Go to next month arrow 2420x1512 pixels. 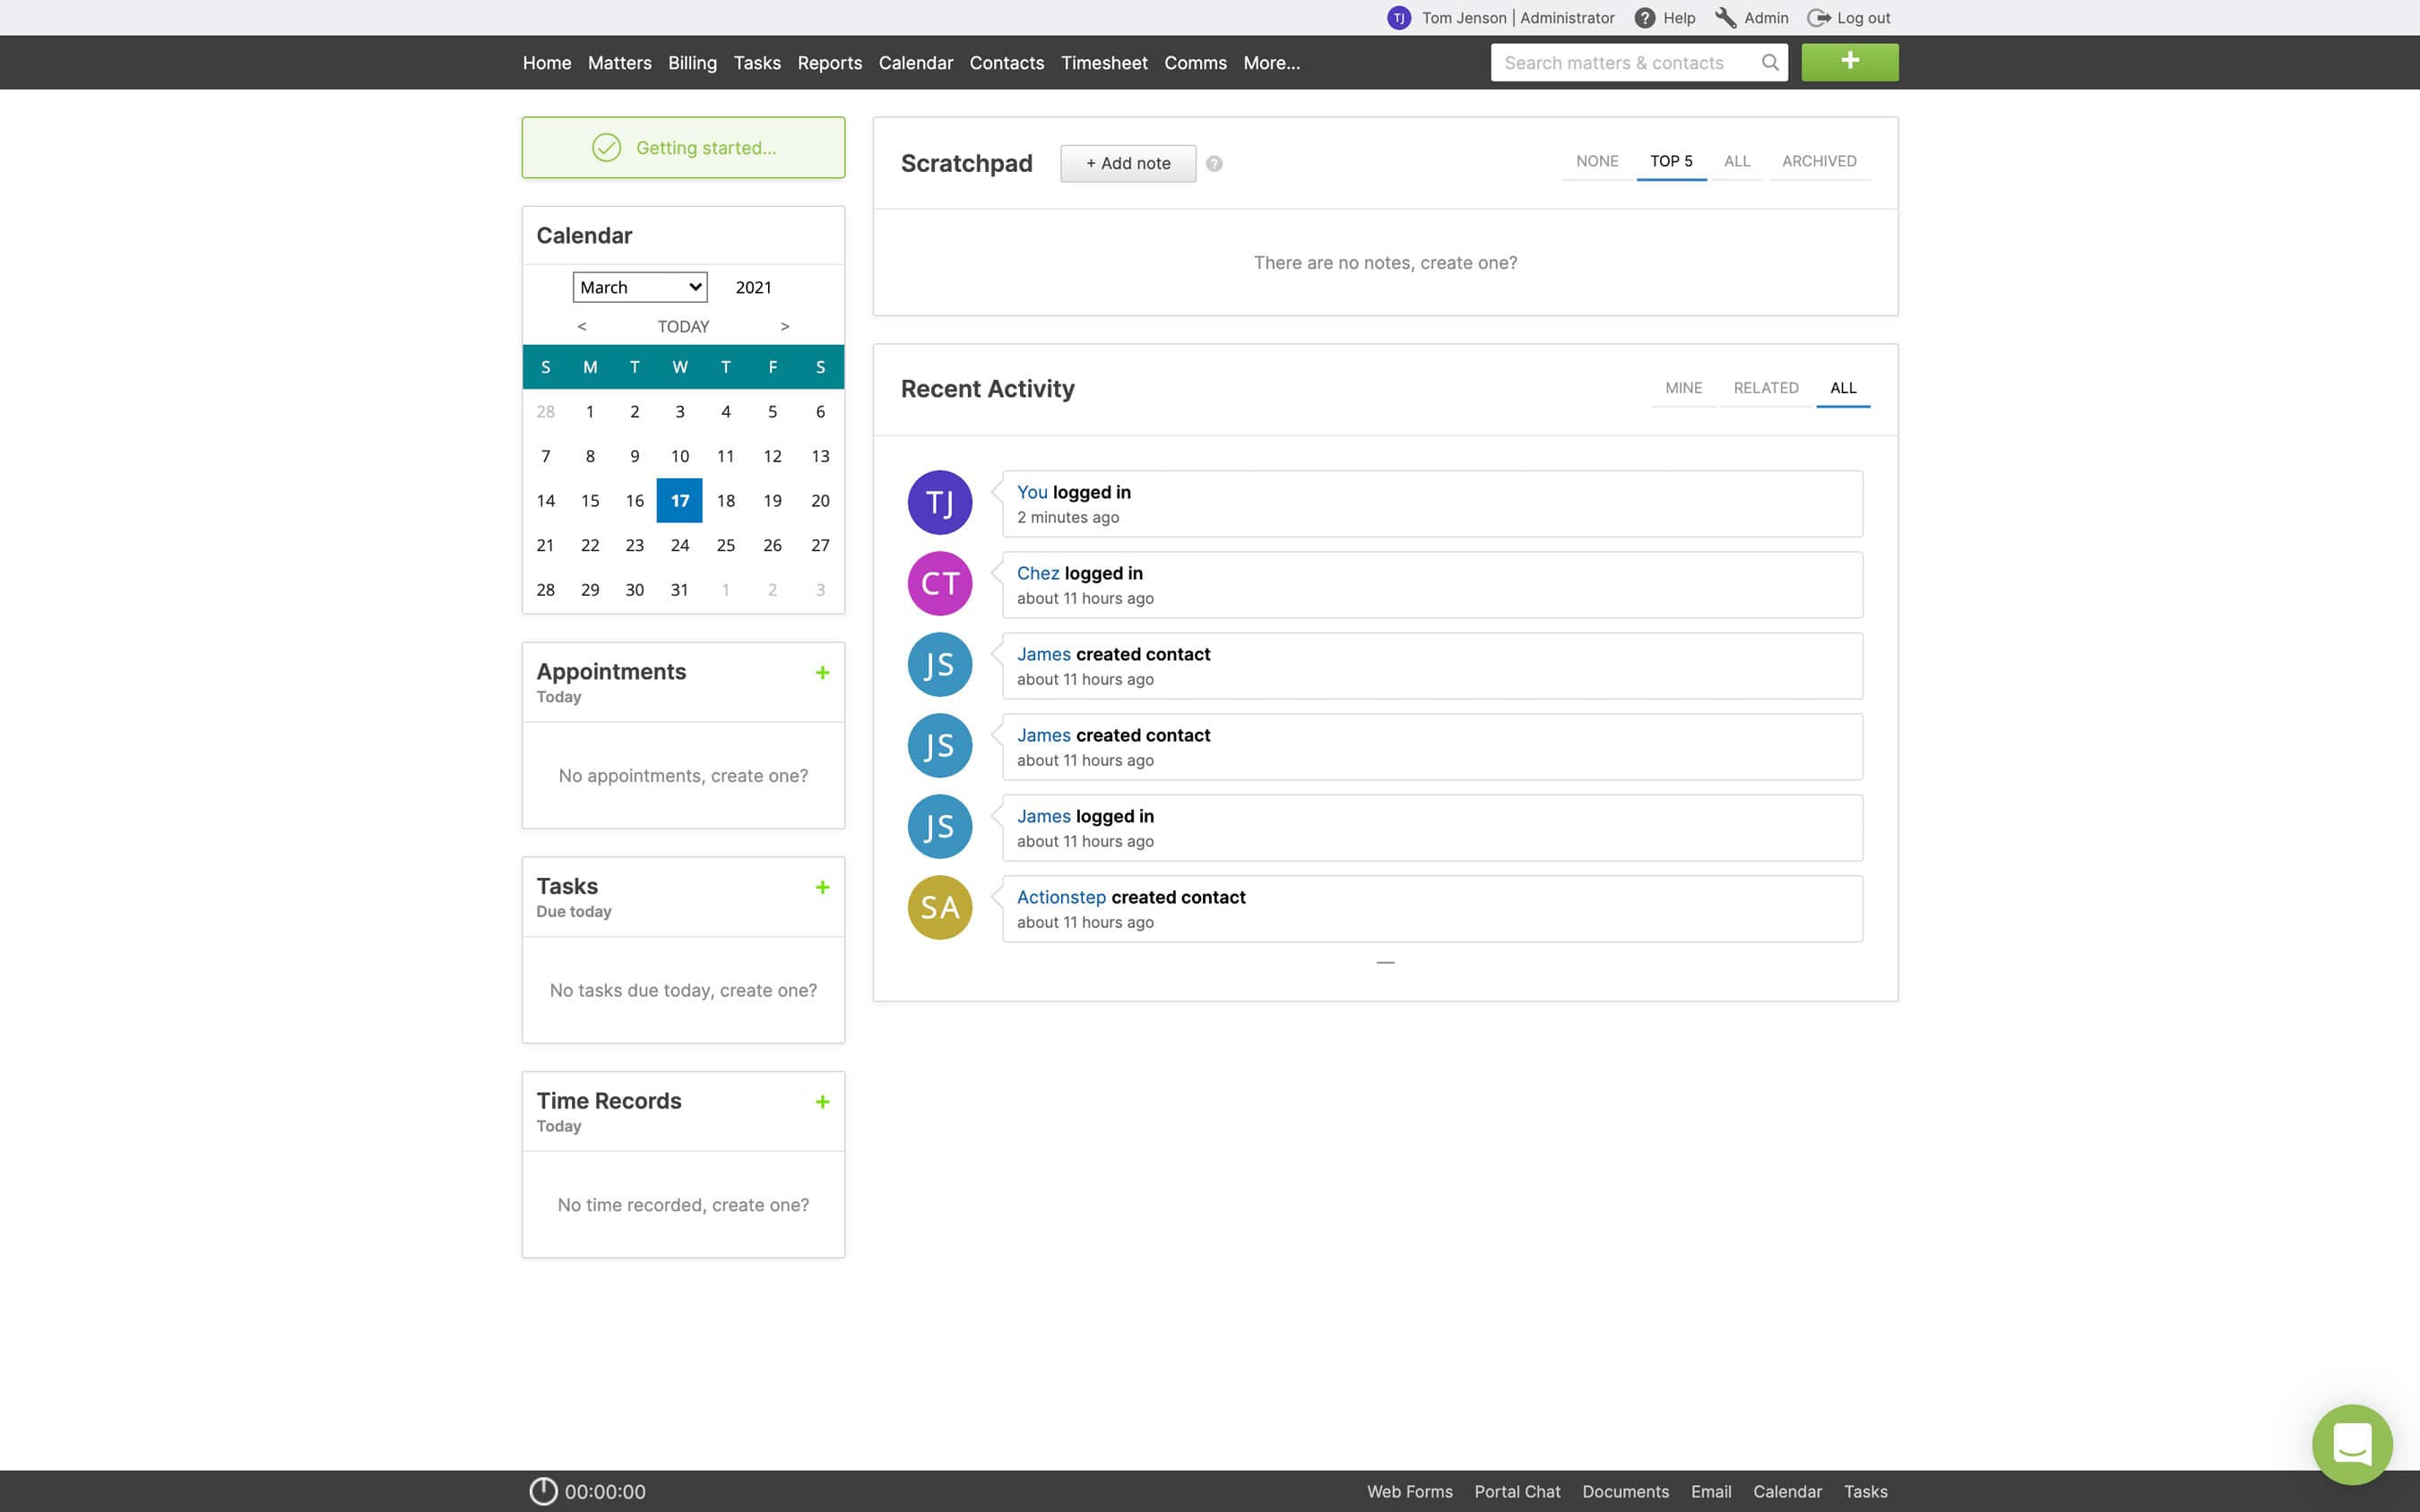(x=784, y=327)
